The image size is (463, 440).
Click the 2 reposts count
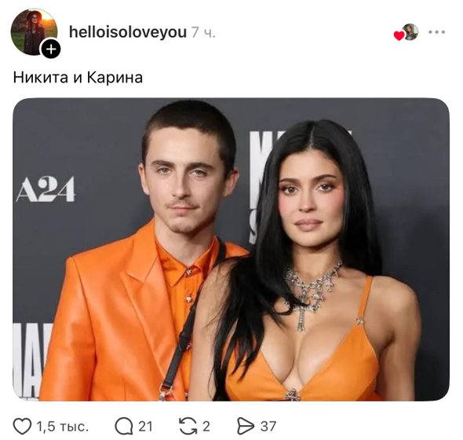pyautogui.click(x=206, y=427)
